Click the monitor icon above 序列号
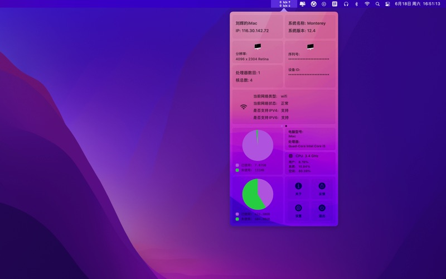This screenshot has width=446, height=279. [x=311, y=47]
